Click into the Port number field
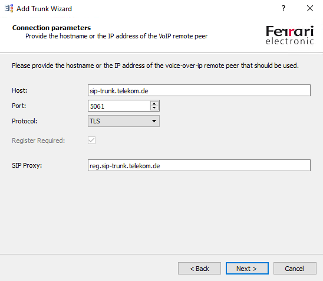This screenshot has height=281, width=323. [x=119, y=106]
